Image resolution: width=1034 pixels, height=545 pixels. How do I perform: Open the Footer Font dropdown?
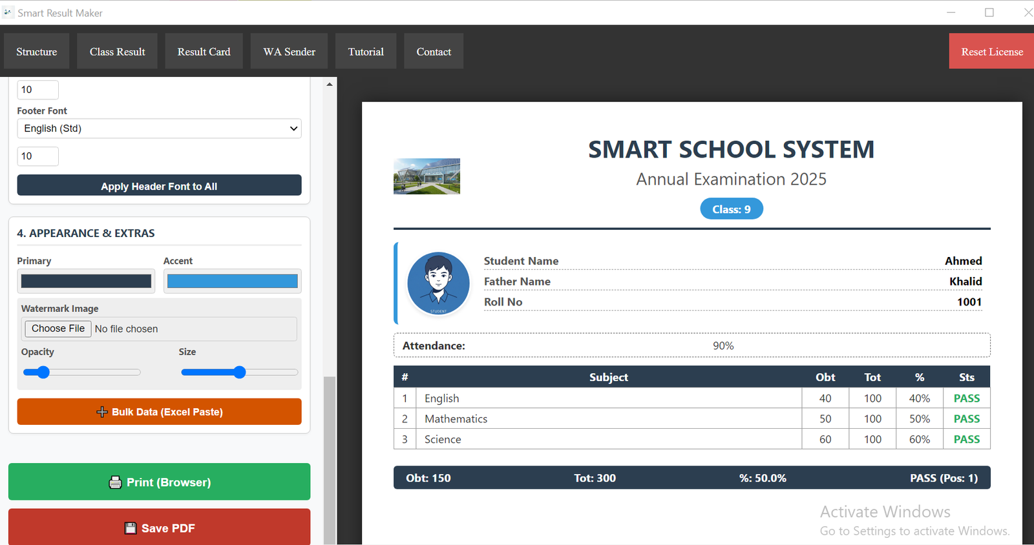[x=159, y=129]
